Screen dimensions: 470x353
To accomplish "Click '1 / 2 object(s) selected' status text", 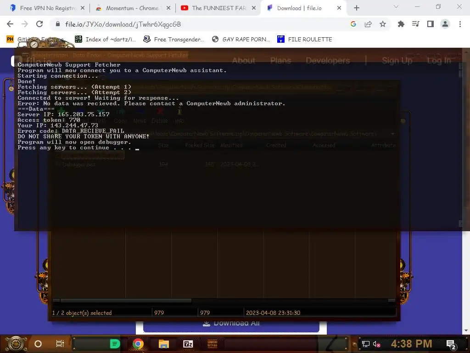I will point(82,313).
